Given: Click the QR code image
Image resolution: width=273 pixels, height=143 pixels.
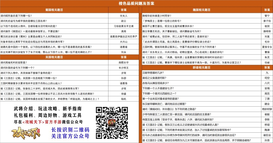Looking at the screenshot, I should point(112,123).
